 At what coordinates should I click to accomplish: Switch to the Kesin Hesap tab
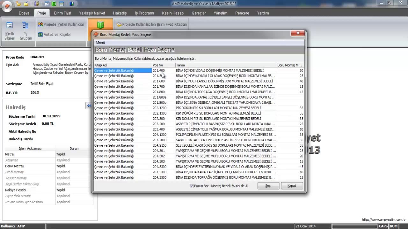pyautogui.click(x=173, y=13)
